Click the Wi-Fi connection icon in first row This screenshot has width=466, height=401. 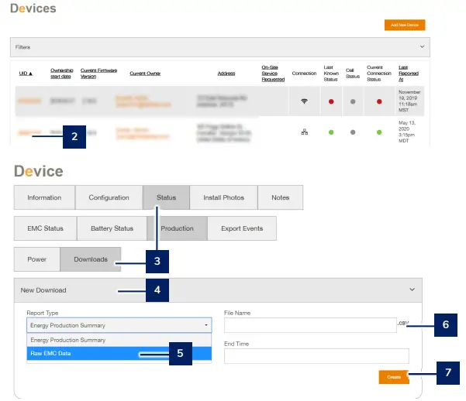[304, 101]
